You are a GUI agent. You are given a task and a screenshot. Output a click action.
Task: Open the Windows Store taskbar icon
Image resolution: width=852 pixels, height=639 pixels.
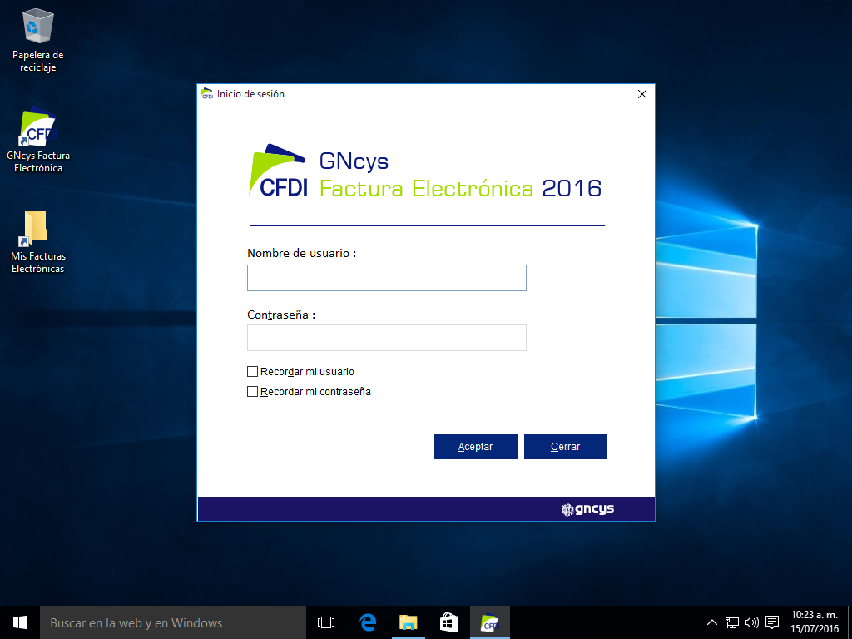tap(448, 622)
